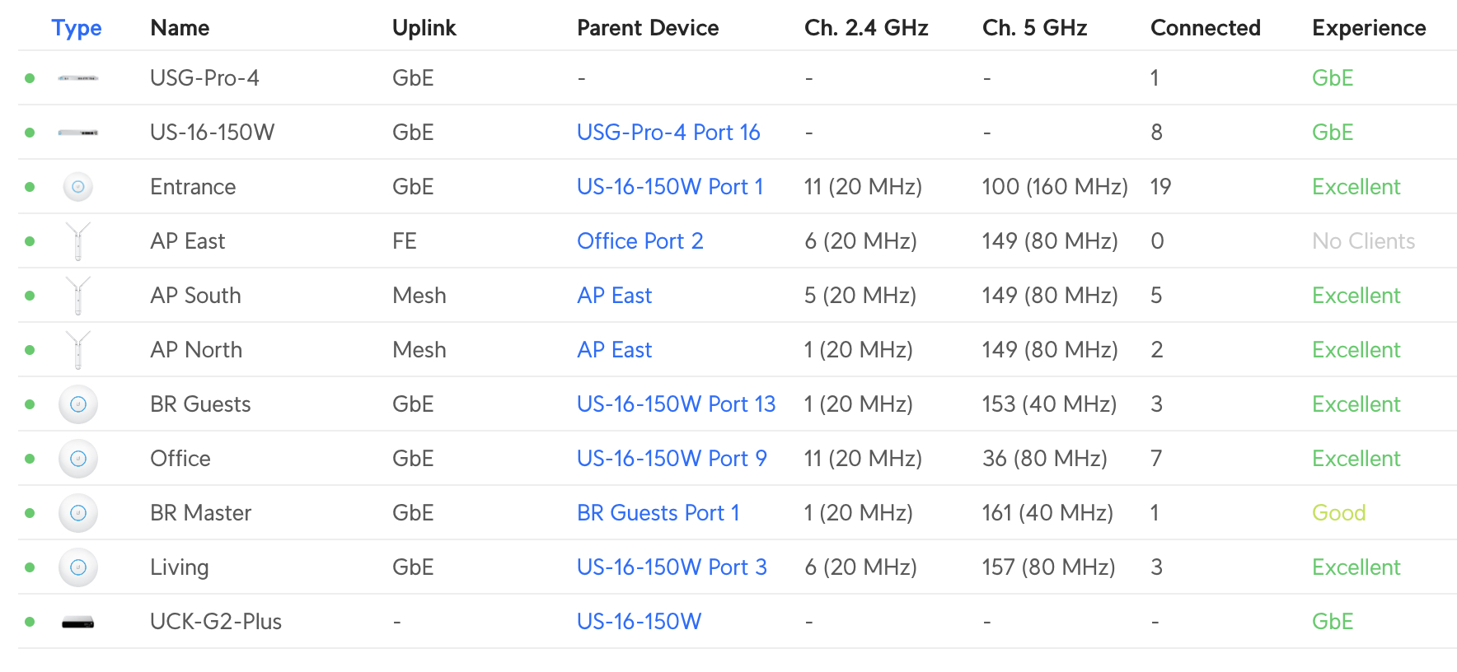The image size is (1457, 672).
Task: Sort devices by the Type column header
Action: (77, 27)
